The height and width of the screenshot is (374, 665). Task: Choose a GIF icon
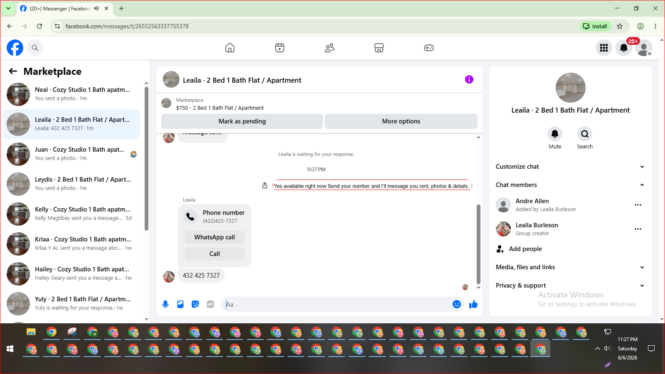pyautogui.click(x=210, y=304)
